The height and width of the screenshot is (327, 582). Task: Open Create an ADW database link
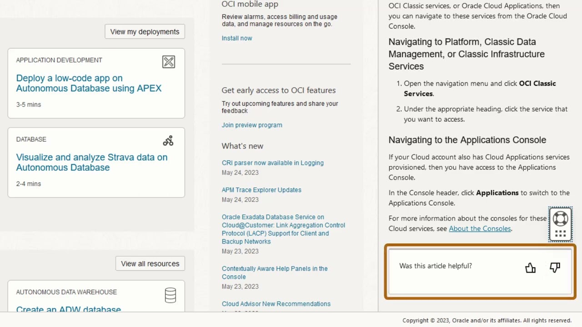[69, 309]
